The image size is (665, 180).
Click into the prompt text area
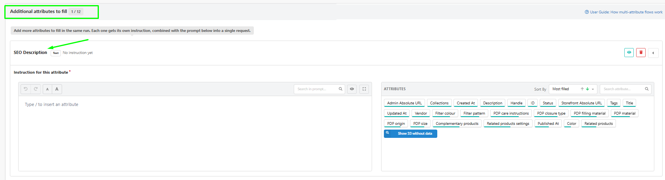click(x=195, y=133)
